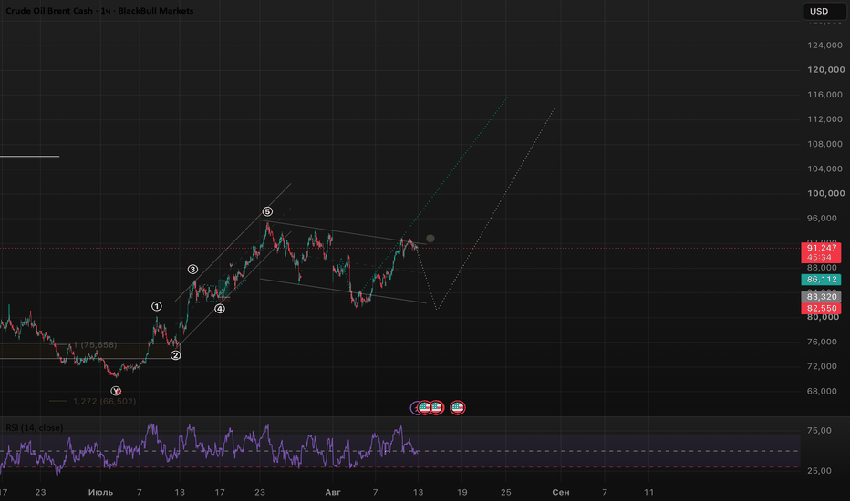Click the 120,000 price axis value
The image size is (850, 501).
pos(825,70)
